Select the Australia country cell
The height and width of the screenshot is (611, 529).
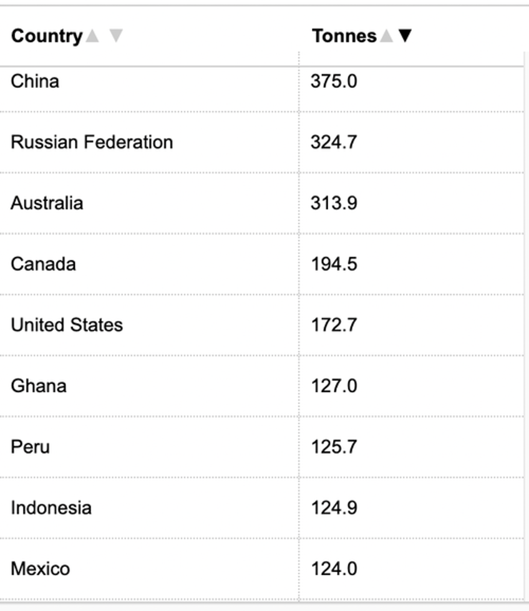(x=149, y=203)
